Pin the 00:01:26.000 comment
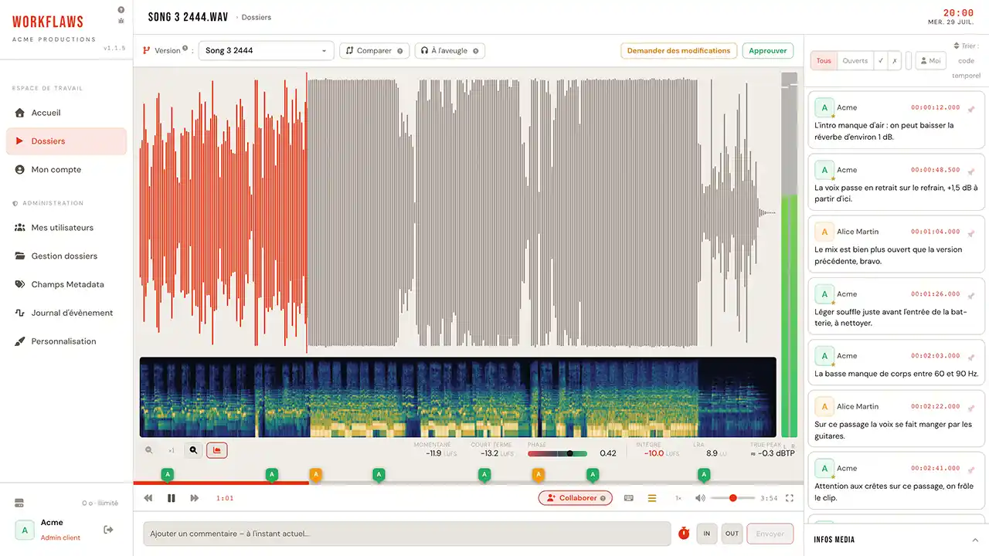This screenshot has width=989, height=556. pos(971,294)
